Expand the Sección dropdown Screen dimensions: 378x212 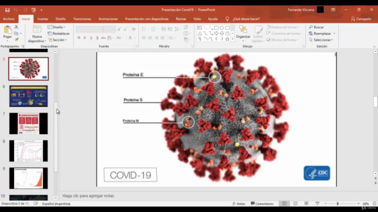pos(57,40)
